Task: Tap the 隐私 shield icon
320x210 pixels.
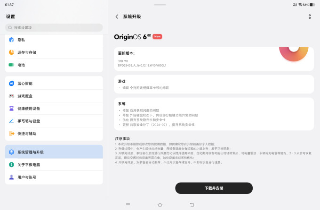Action: pyautogui.click(x=11, y=40)
